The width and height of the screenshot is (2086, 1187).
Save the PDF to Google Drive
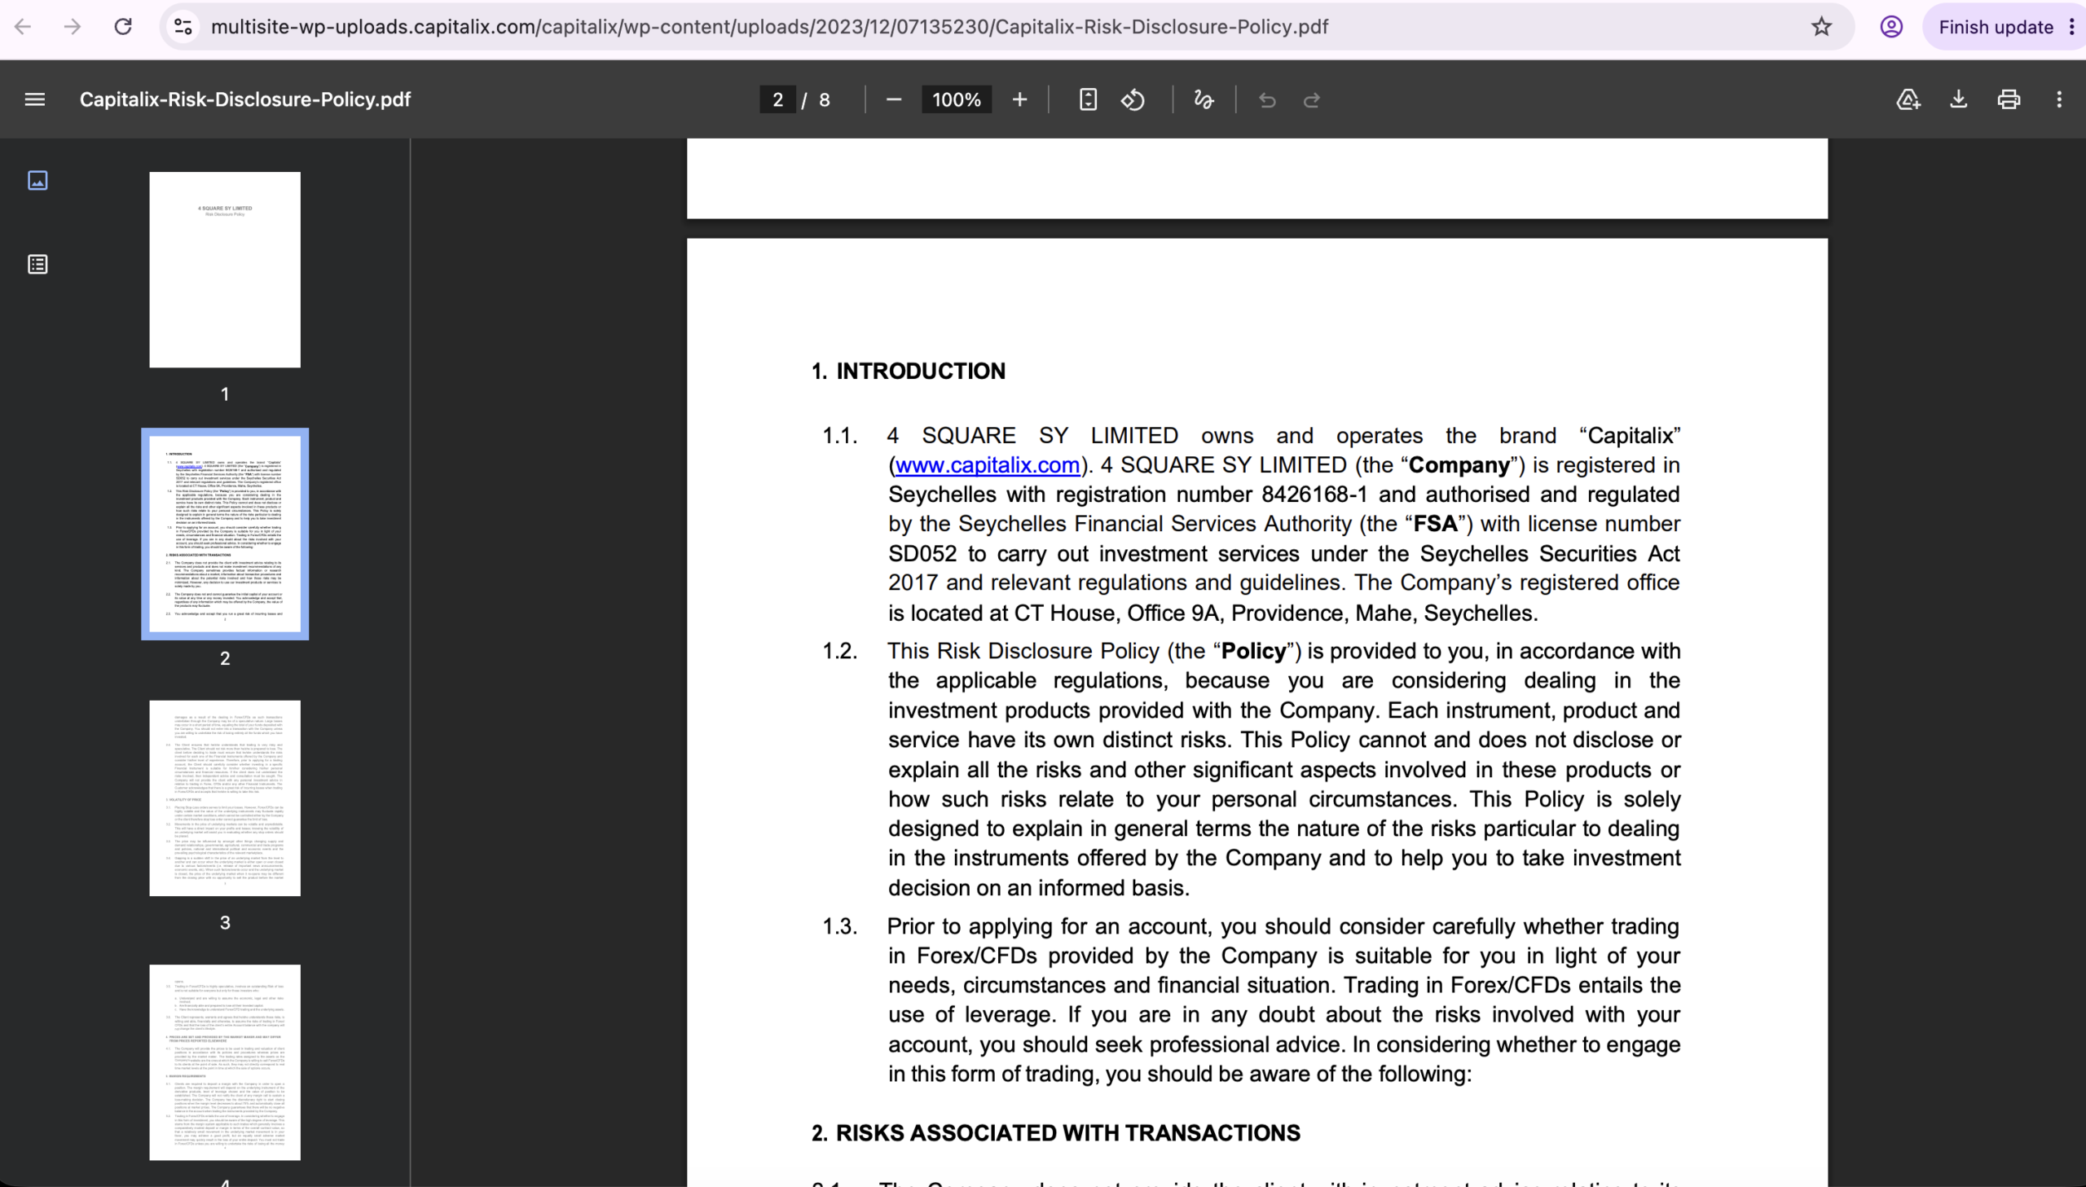(x=1908, y=99)
